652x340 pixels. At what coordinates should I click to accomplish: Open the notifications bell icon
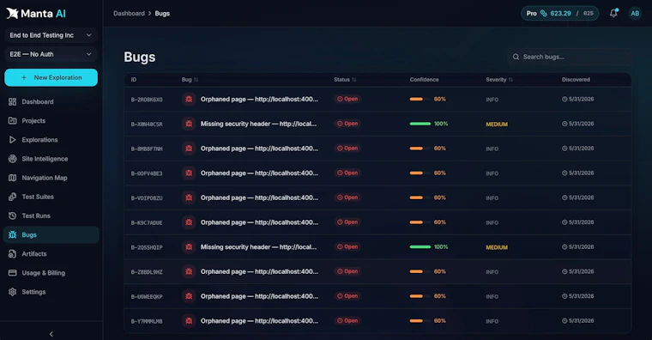pos(613,14)
